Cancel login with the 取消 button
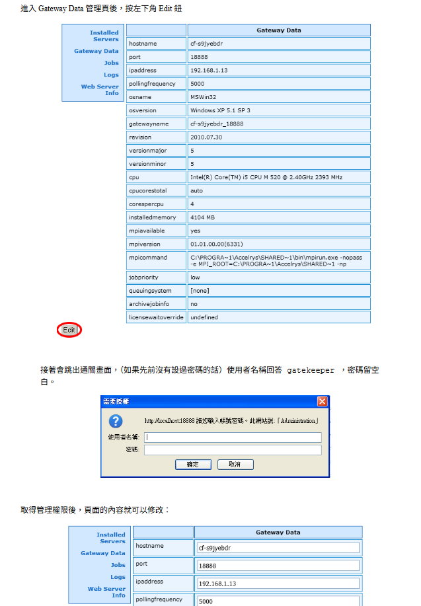The height and width of the screenshot is (606, 421). pos(235,464)
